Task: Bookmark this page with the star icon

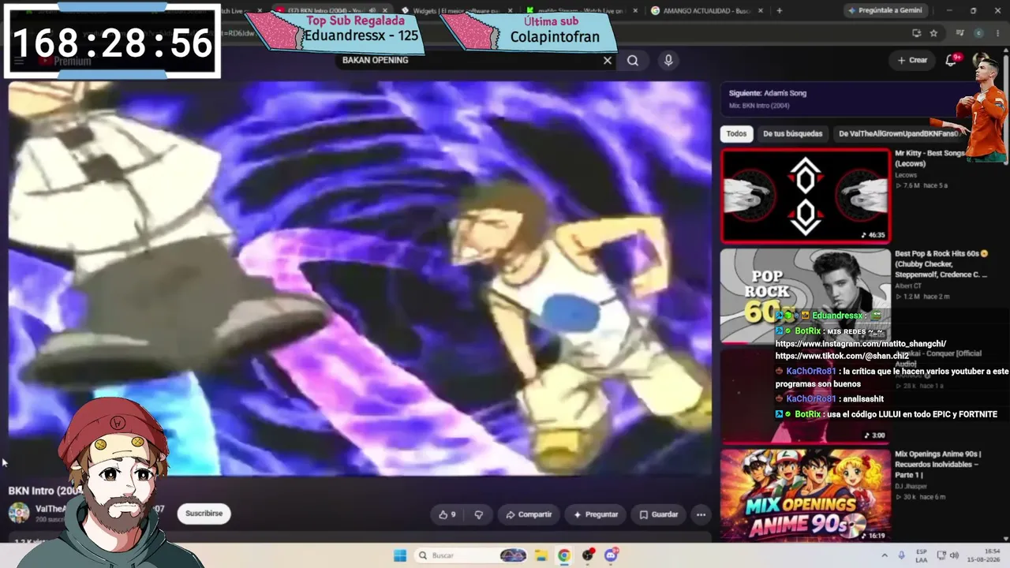Action: pyautogui.click(x=933, y=33)
